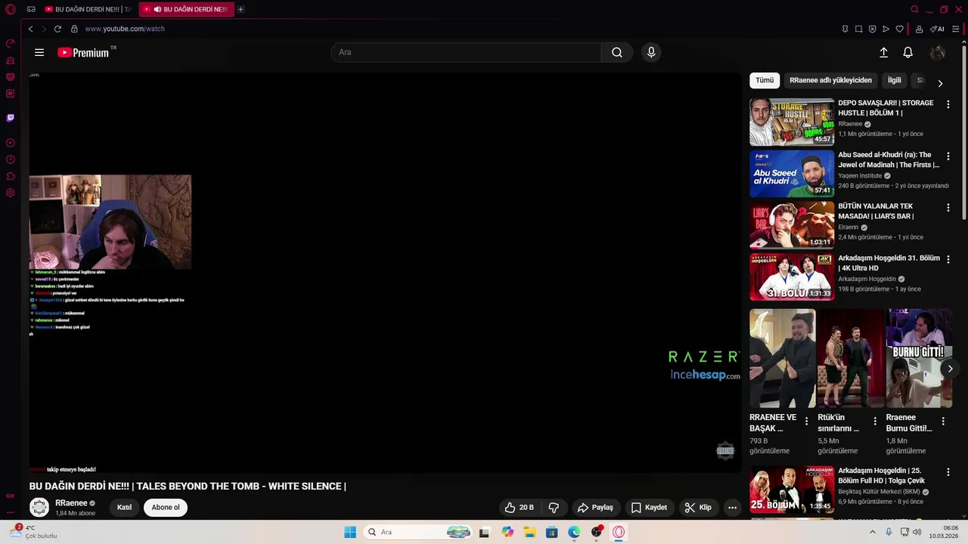This screenshot has width=968, height=544.
Task: Open the Windows Start menu
Action: (x=350, y=532)
